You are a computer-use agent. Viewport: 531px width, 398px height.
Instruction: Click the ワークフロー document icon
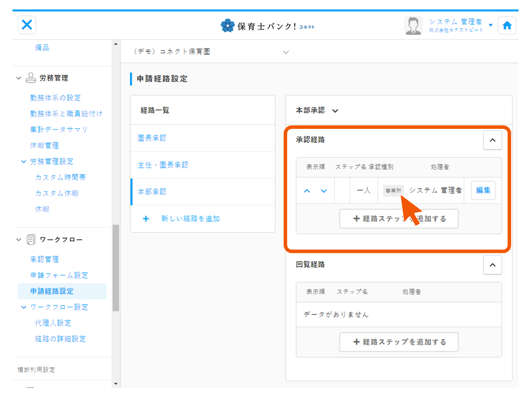[x=31, y=240]
